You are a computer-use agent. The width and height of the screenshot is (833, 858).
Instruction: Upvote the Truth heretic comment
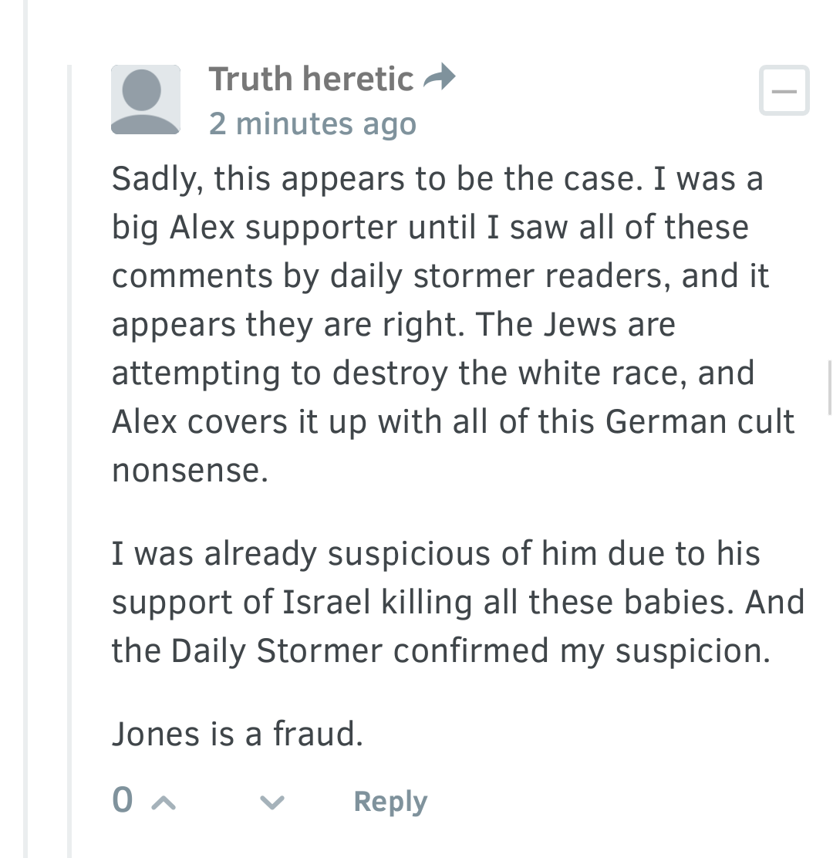(164, 802)
